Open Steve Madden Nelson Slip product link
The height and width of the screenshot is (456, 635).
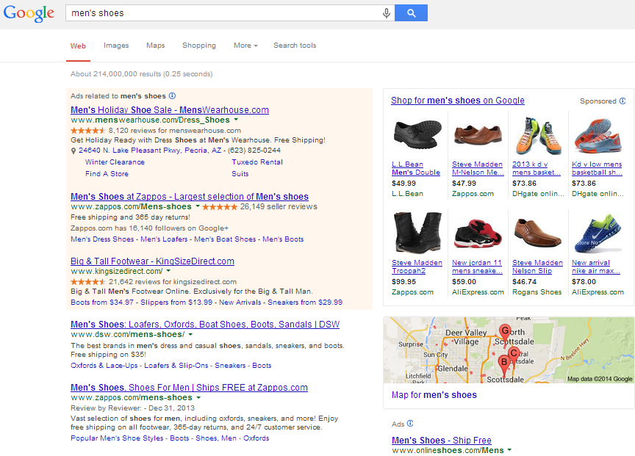pos(537,267)
